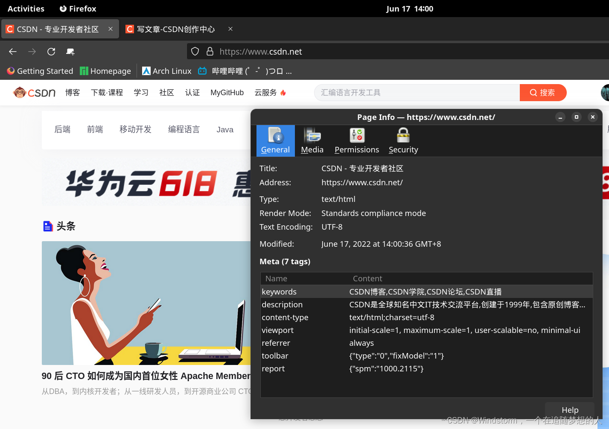Screen dimensions: 609x429
Task: Open the 学习 menu item
Action: [x=141, y=93]
